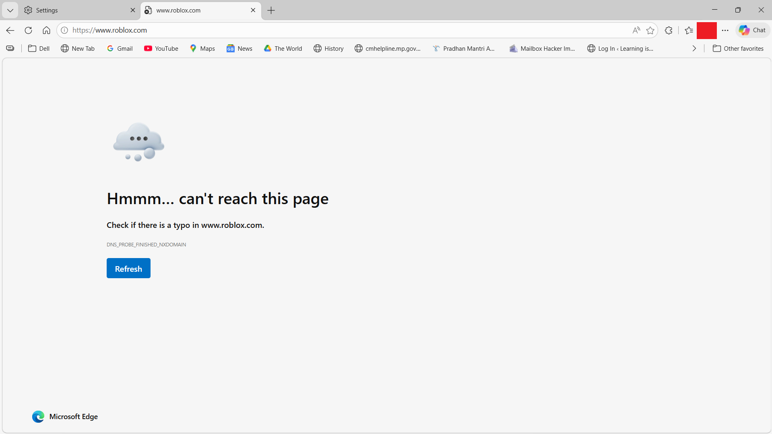Show more favorites with the chevron

694,48
